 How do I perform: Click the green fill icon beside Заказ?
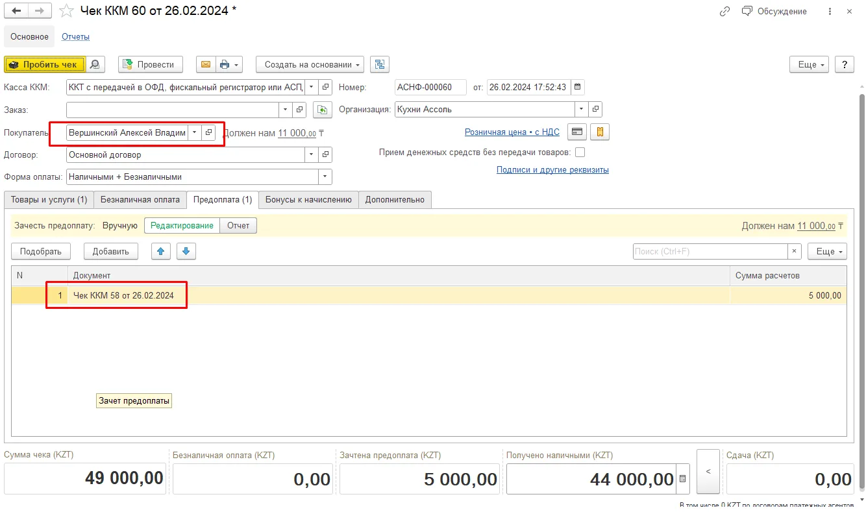pos(323,110)
